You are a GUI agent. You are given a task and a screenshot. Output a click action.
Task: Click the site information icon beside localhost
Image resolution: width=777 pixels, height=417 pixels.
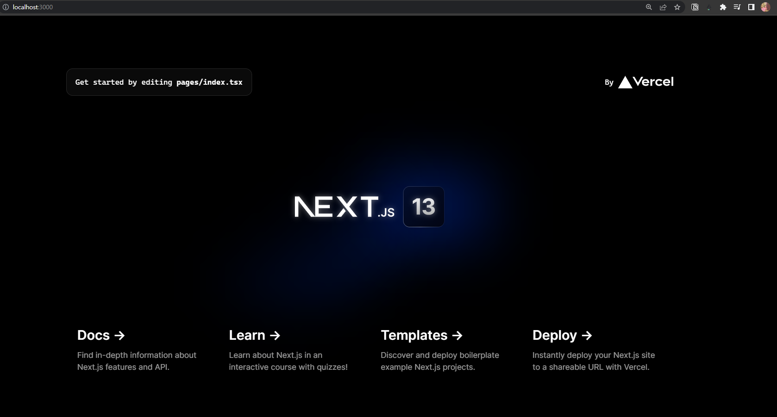[6, 7]
